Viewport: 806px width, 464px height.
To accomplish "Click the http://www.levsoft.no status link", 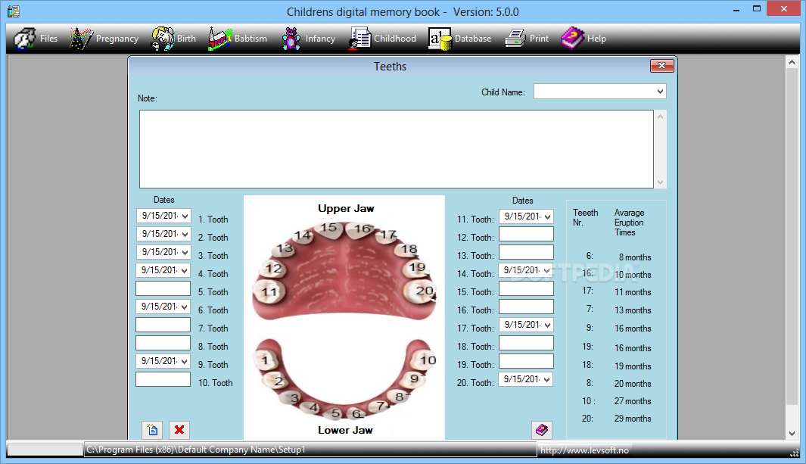I will [584, 450].
